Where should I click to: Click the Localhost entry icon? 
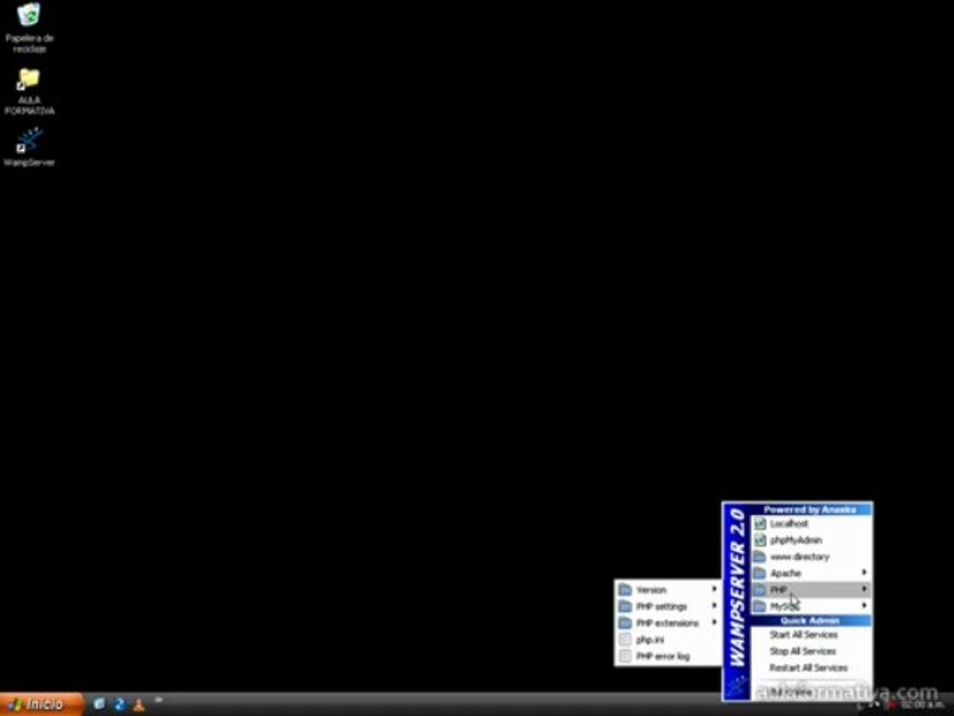[759, 524]
